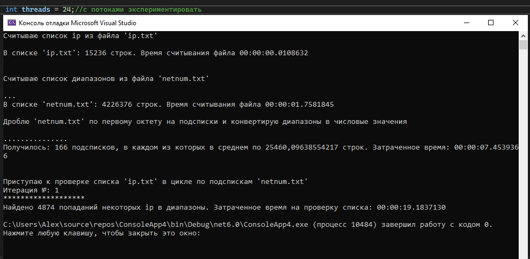The height and width of the screenshot is (259, 530).
Task: Click the window title 'Консоль отладки Microsoft Visual Studio'
Action: [x=77, y=23]
